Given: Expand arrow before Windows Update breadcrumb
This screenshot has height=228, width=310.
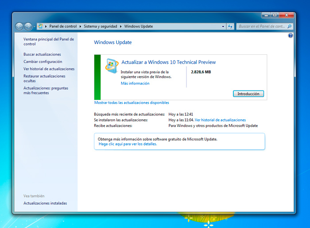Looking at the screenshot, I should click(120, 27).
